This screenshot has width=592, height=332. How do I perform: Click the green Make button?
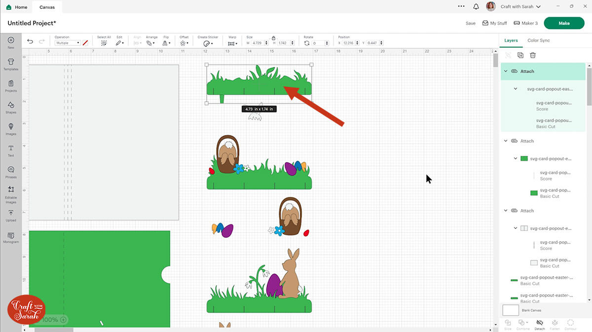[564, 23]
